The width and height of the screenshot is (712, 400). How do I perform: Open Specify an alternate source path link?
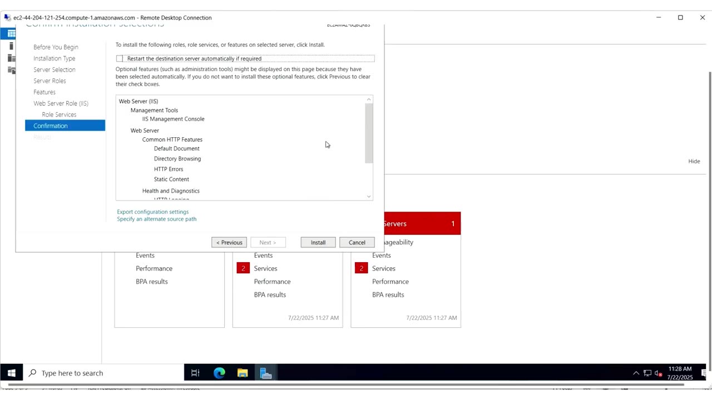[157, 219]
